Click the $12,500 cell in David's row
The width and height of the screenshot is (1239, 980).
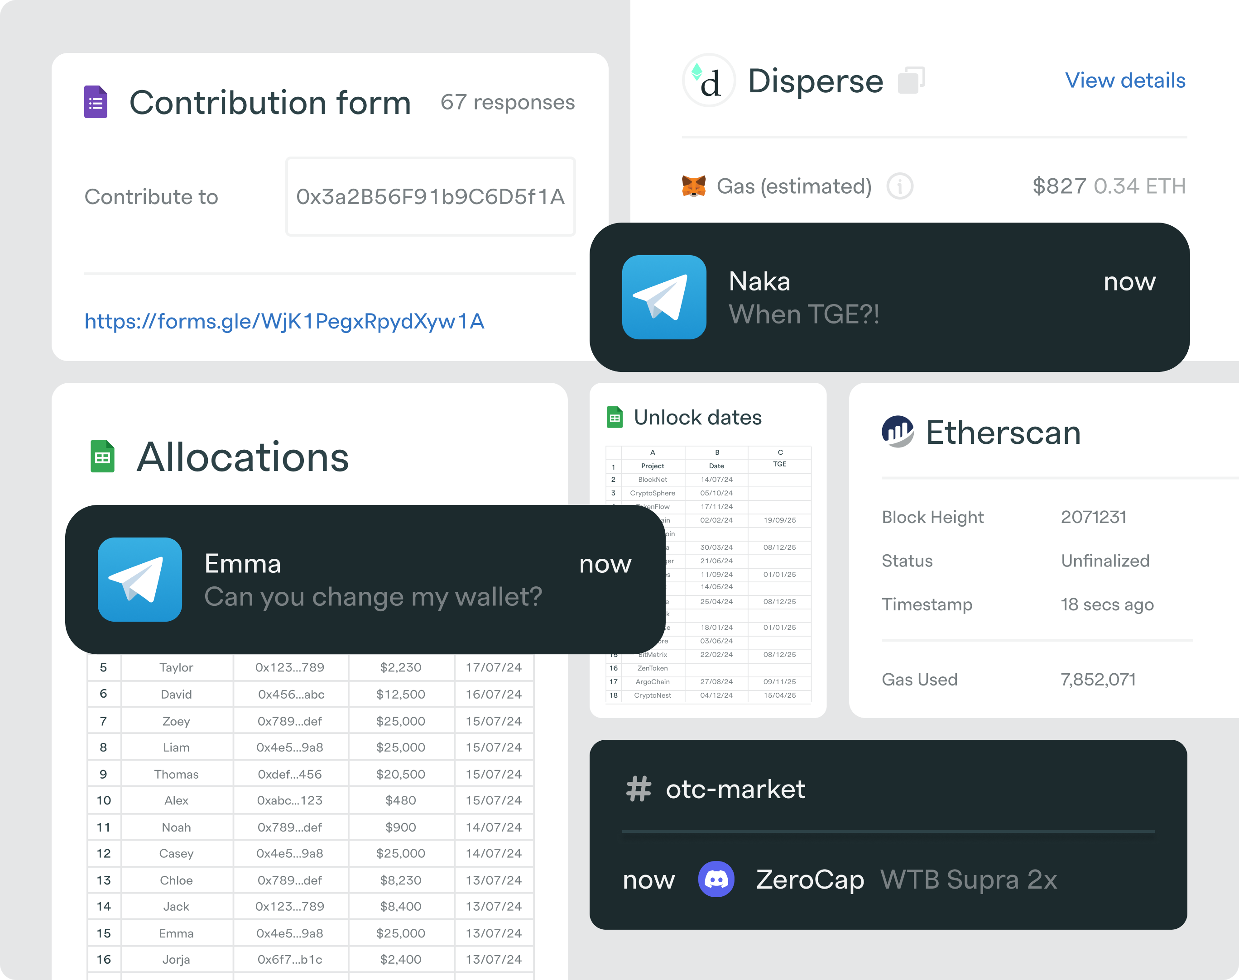click(400, 694)
